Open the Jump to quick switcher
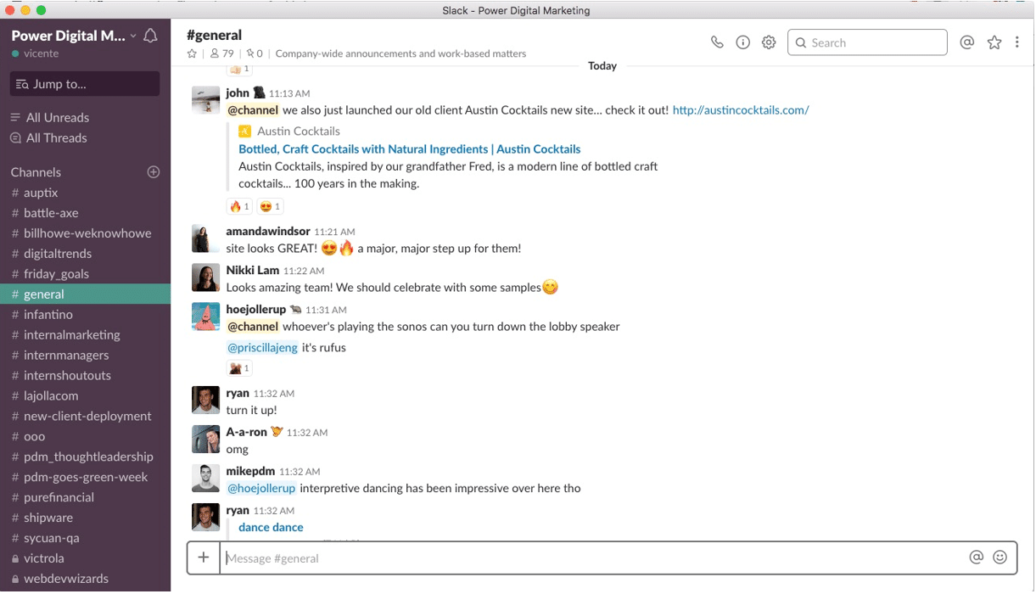1036x594 pixels. [x=85, y=84]
